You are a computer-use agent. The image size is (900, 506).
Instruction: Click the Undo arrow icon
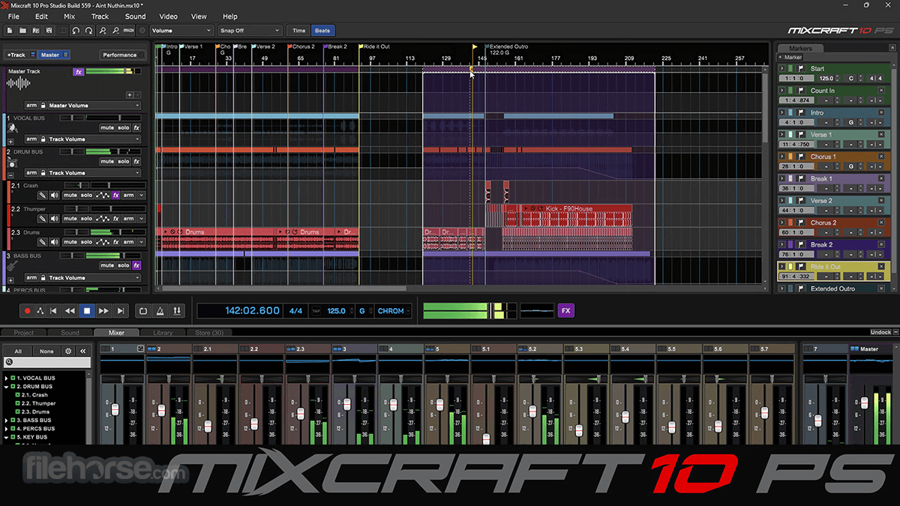76,31
